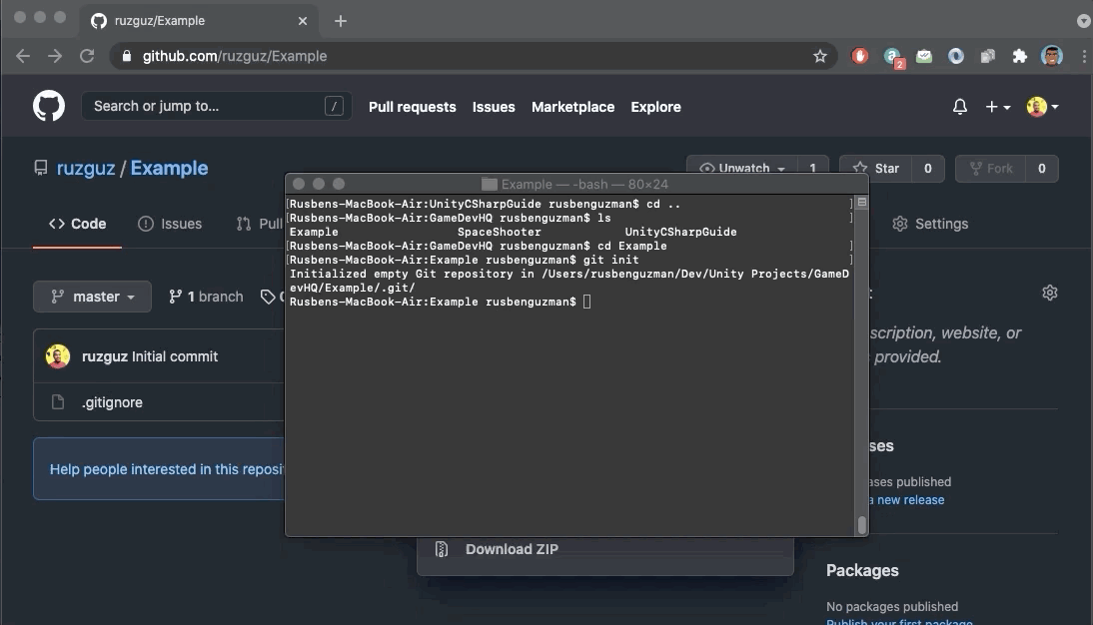Click the fork count 0
The width and height of the screenshot is (1093, 625).
[x=1041, y=168]
